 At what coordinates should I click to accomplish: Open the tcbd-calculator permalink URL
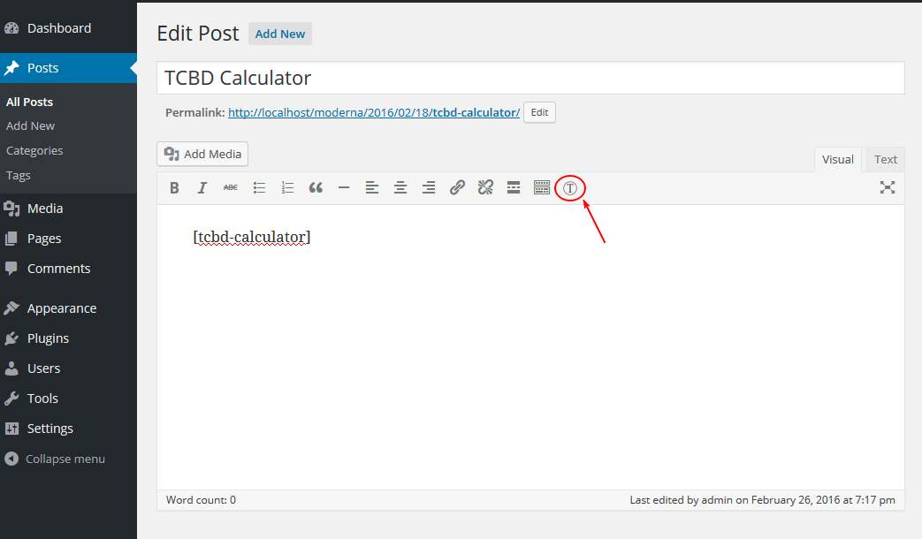tap(374, 112)
